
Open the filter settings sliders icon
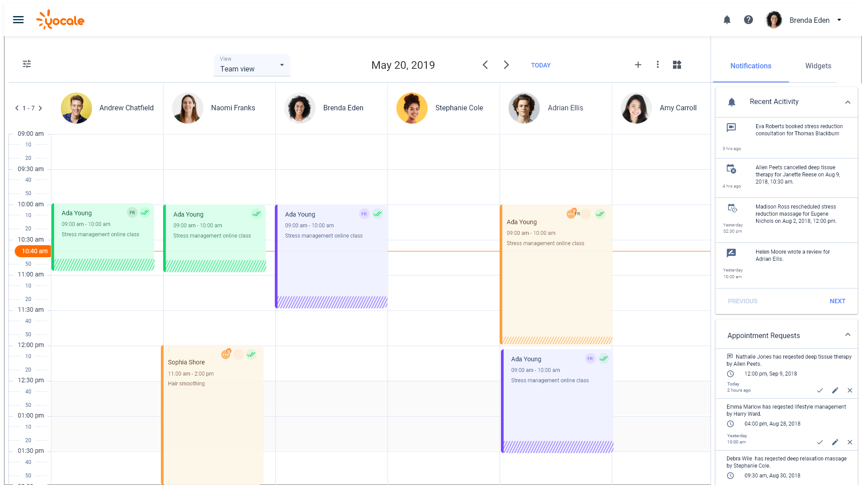click(x=27, y=64)
